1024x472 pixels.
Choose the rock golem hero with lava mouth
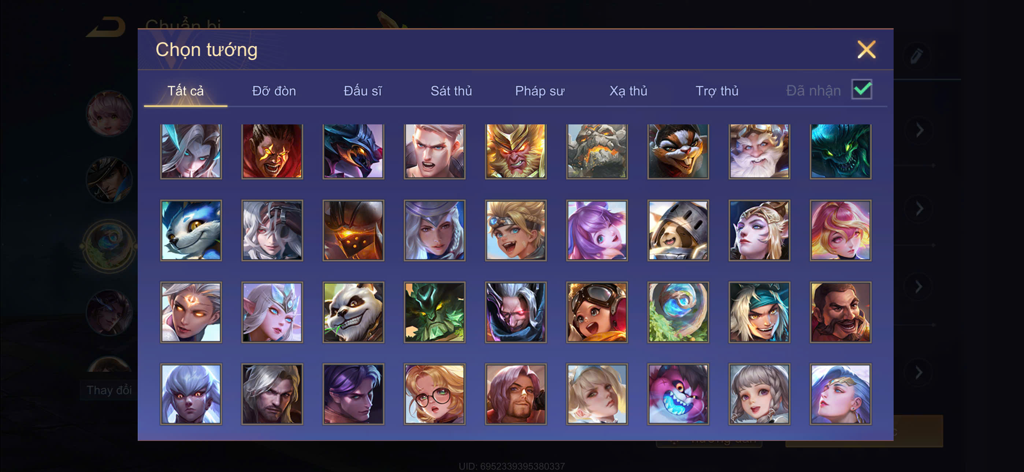pos(597,151)
